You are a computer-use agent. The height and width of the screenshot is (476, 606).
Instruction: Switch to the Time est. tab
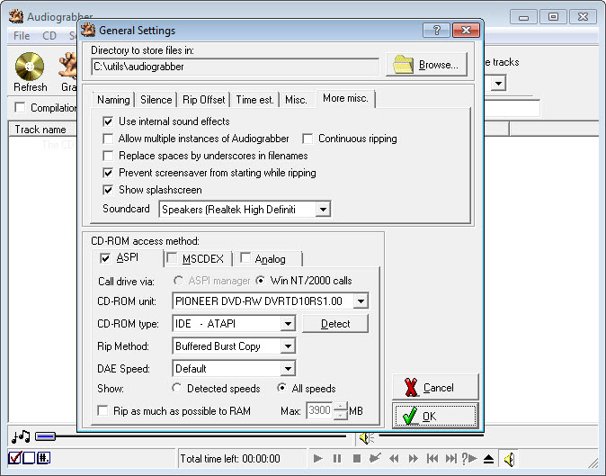point(254,100)
